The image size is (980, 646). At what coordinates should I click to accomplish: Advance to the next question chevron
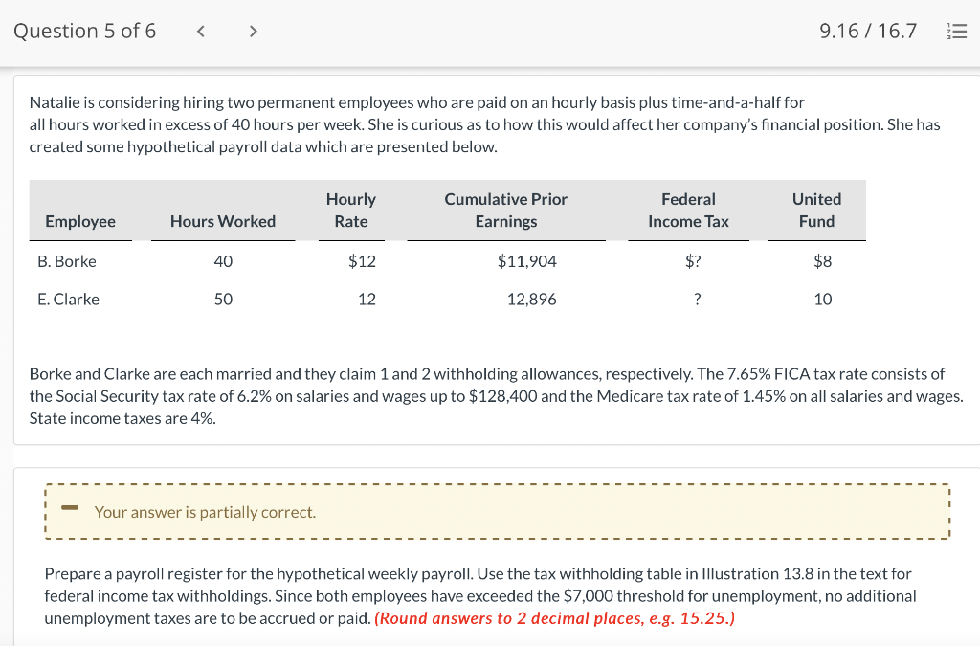(253, 30)
